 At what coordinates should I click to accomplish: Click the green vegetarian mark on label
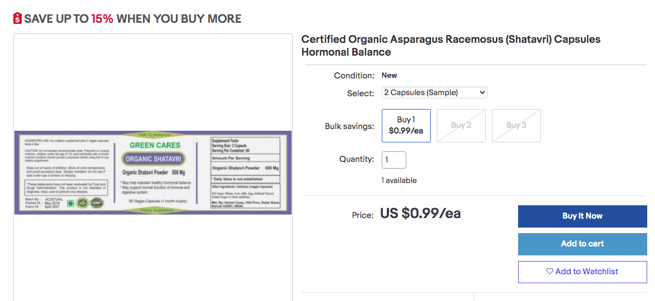(x=71, y=203)
